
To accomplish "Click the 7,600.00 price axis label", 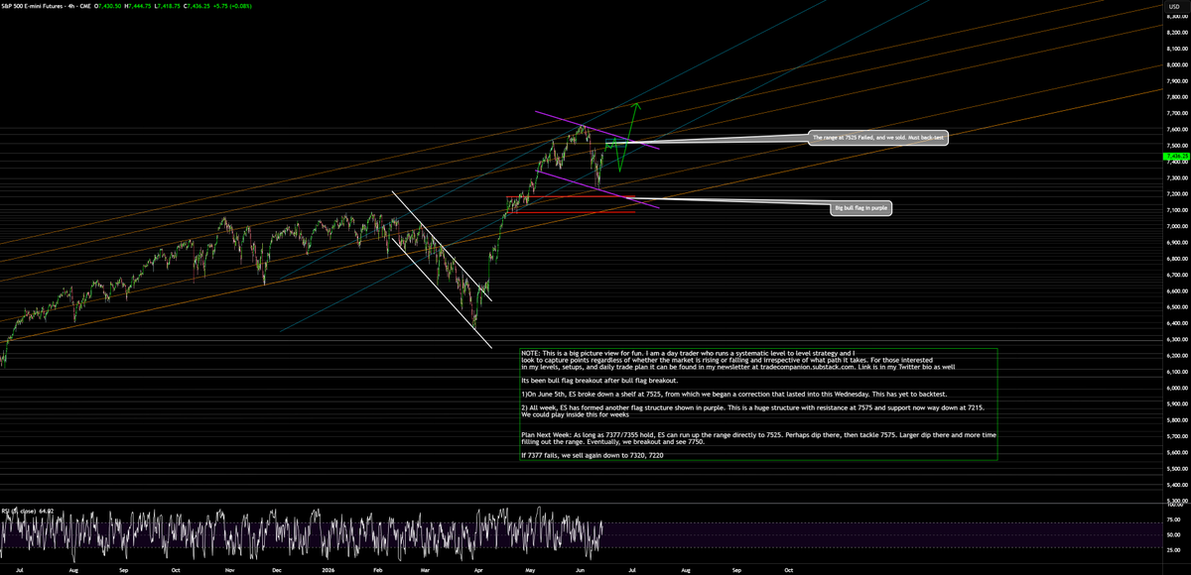I will [x=1176, y=129].
